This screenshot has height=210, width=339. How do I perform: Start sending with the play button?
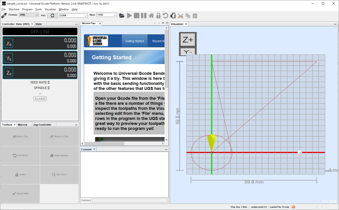[x=129, y=16]
